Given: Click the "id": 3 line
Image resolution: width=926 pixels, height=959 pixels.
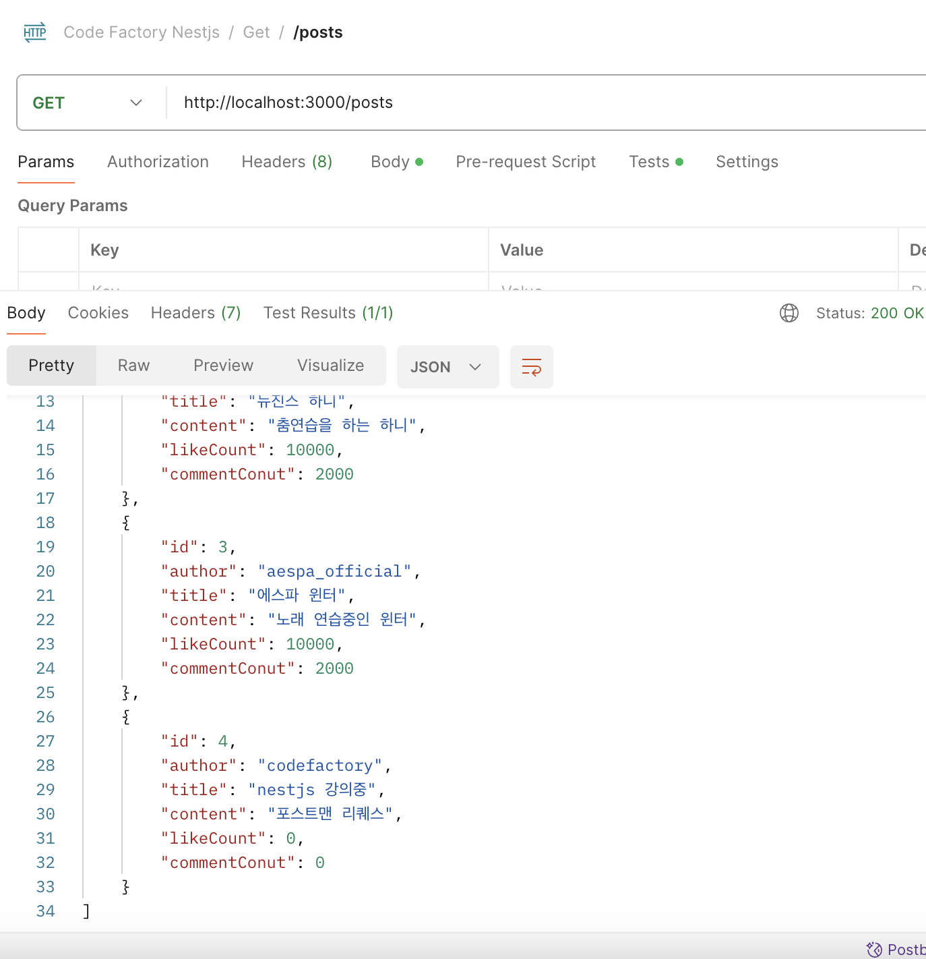Looking at the screenshot, I should (x=198, y=547).
